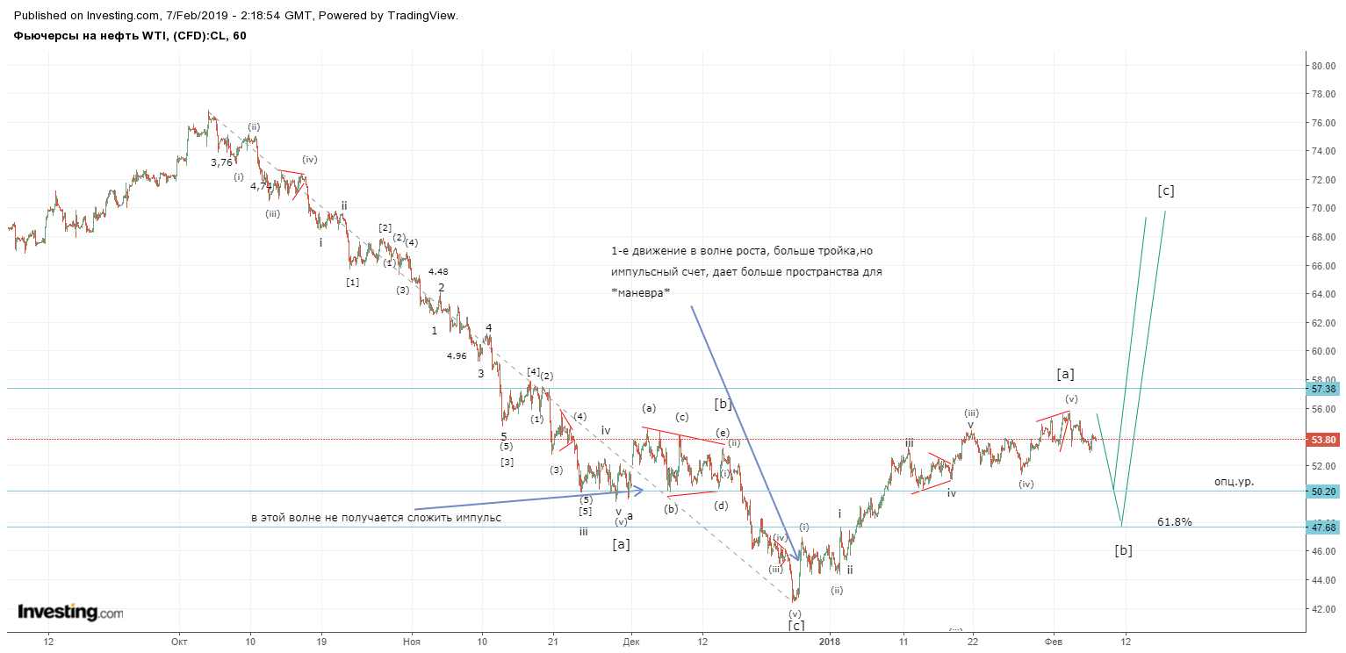The image size is (1346, 653).
Task: Click the 72.00 price scale label
Action: pos(1323,180)
